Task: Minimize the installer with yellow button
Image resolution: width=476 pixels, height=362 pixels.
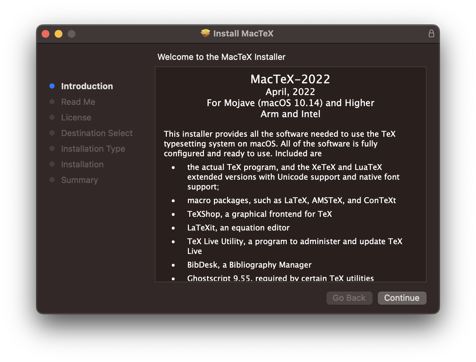Action: coord(59,34)
